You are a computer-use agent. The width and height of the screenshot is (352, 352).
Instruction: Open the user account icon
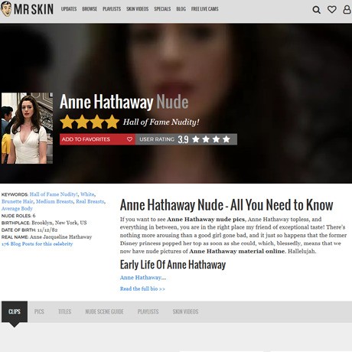tap(347, 9)
